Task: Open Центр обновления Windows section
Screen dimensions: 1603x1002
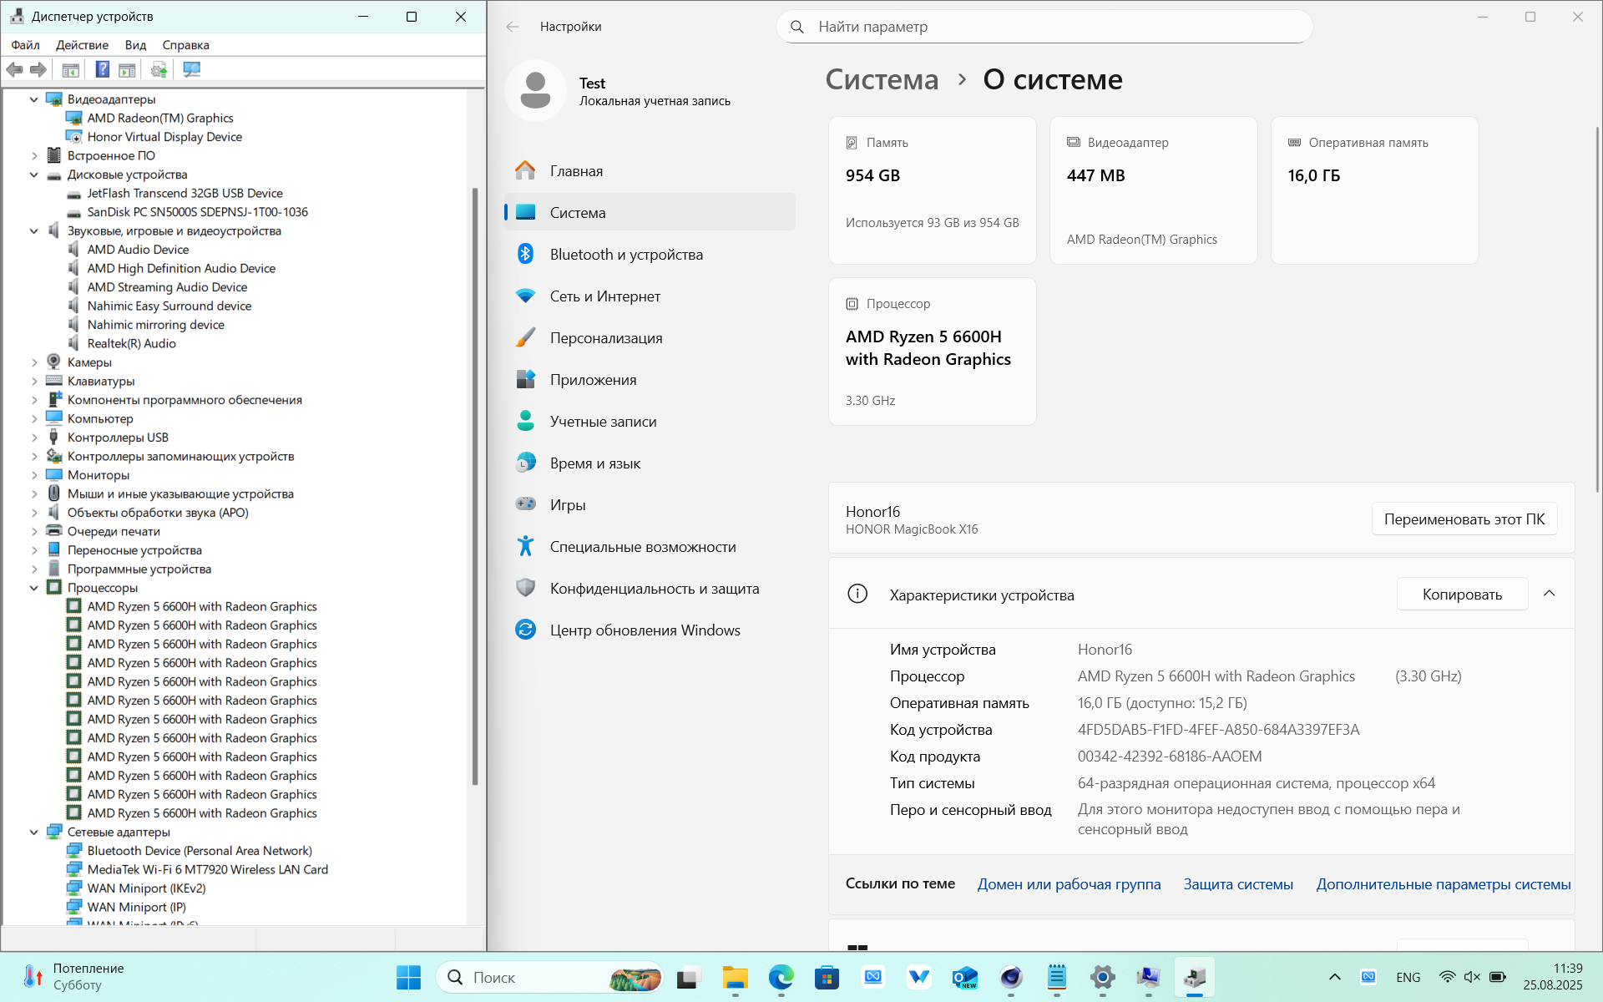Action: [x=645, y=630]
